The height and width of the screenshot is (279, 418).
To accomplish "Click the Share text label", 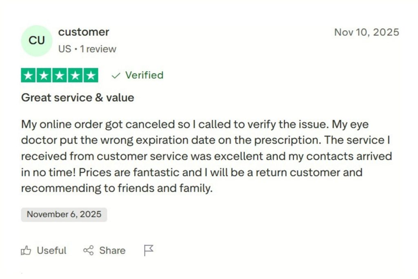I will [111, 250].
